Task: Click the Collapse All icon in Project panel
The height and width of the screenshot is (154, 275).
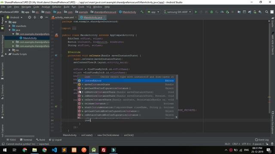Action: click(35, 17)
